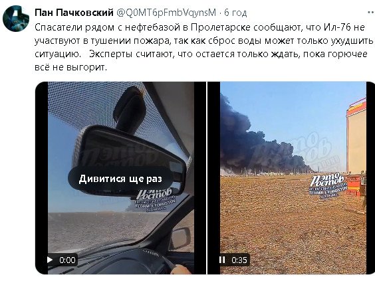Click the 'Ростов' watermark on the left video
This screenshot has width=375, height=281.
pyautogui.click(x=154, y=200)
